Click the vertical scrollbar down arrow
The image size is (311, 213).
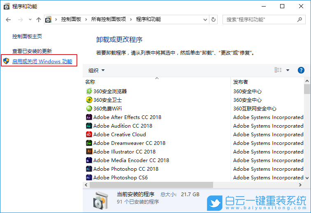307,178
